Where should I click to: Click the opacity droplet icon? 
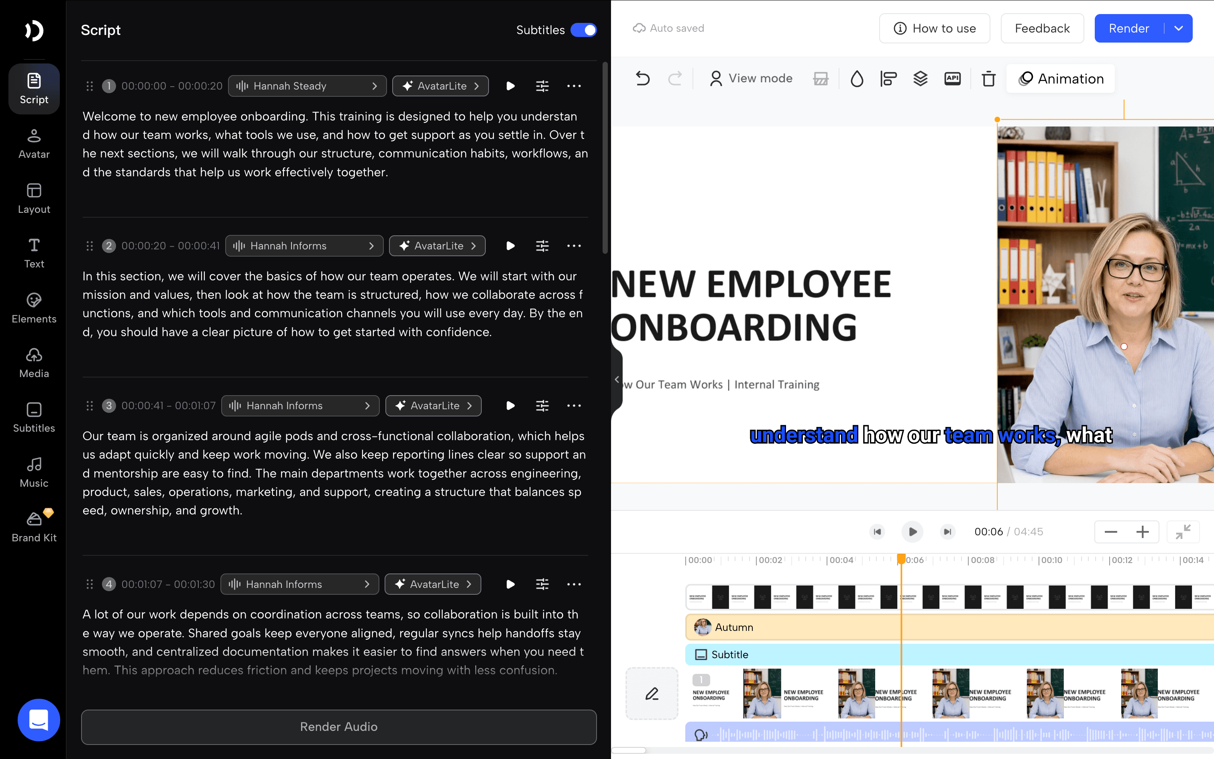857,78
